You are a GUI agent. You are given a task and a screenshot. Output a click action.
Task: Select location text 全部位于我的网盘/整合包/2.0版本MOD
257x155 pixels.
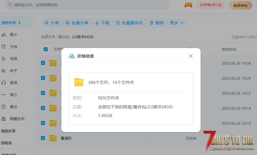pos(135,107)
